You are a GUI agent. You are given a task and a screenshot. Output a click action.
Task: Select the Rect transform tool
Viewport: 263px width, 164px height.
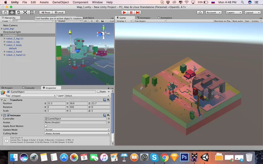pos(32,12)
